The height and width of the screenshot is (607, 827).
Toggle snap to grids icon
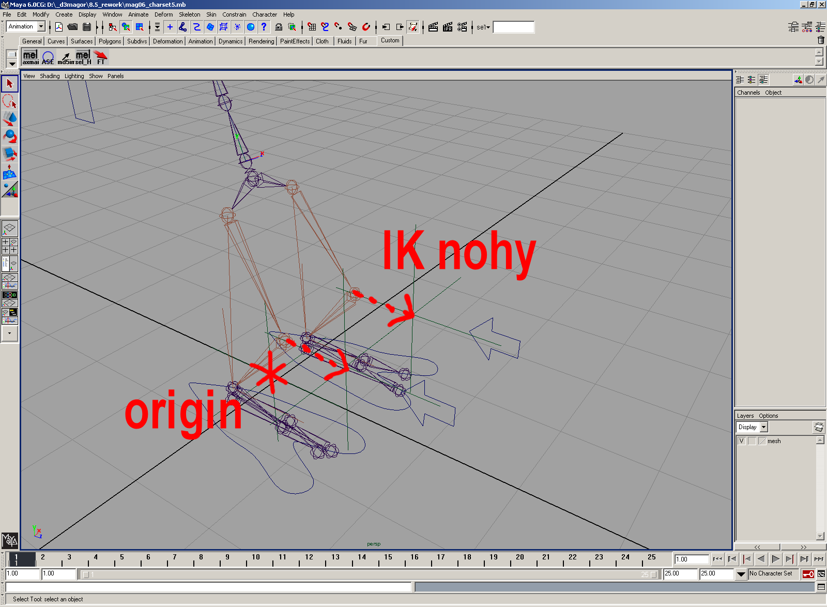point(312,27)
